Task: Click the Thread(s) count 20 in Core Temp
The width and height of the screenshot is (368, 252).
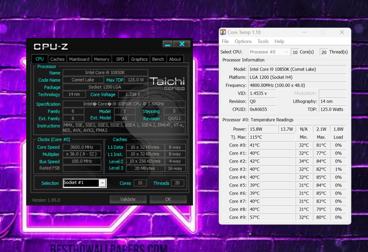Action: [x=324, y=52]
